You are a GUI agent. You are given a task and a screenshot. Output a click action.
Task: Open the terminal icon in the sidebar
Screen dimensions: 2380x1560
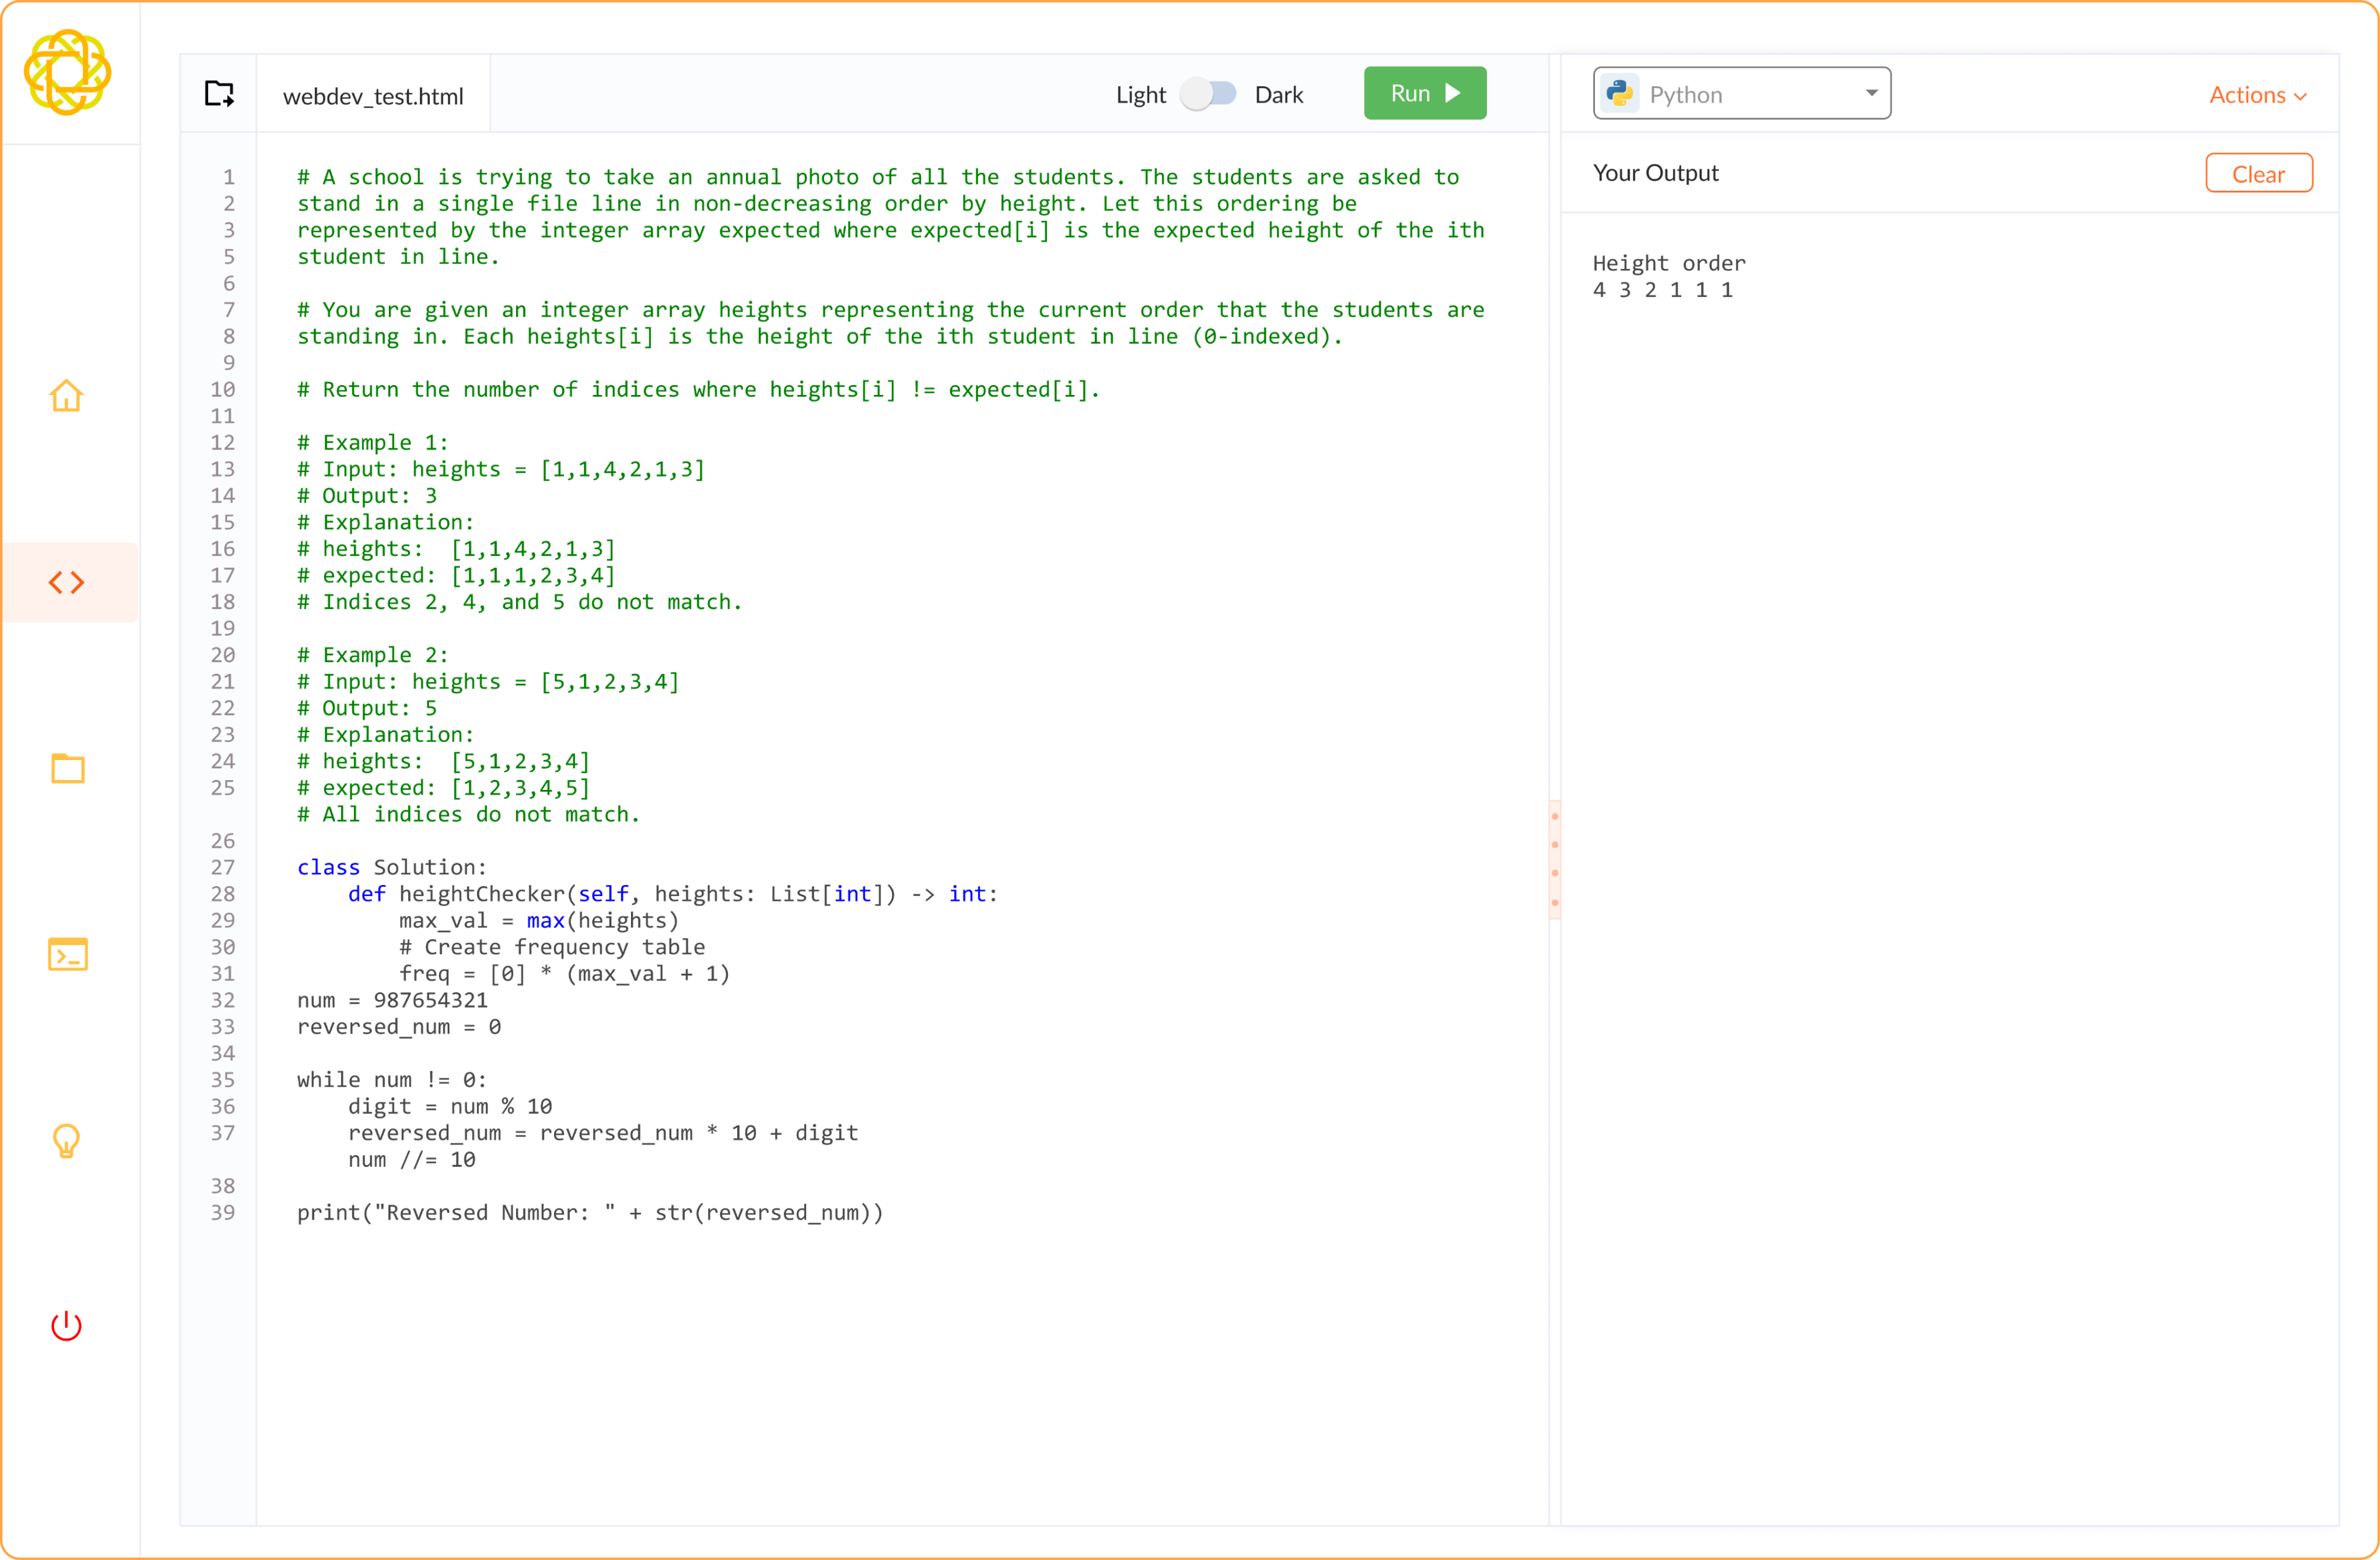coord(67,954)
